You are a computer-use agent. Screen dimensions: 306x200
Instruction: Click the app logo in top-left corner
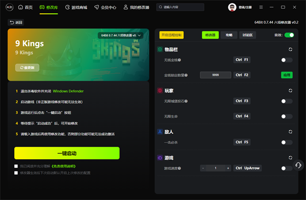(x=9, y=8)
